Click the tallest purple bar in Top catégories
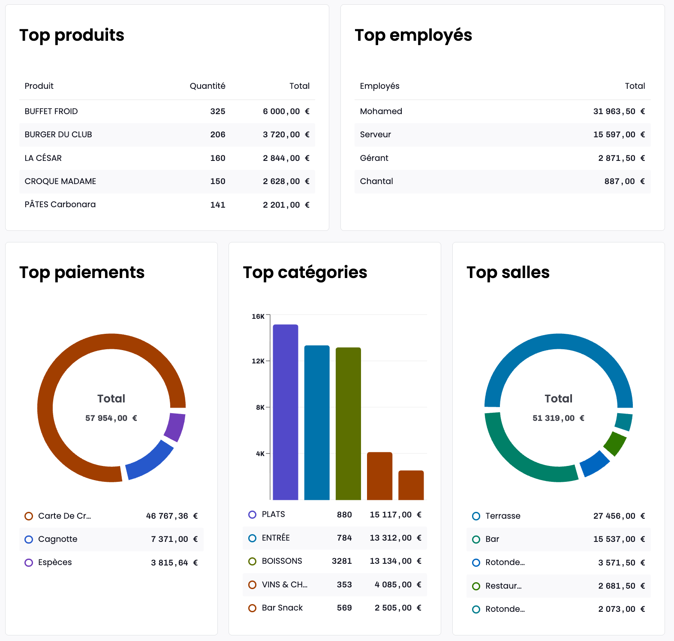Viewport: 674px width, 641px height. (286, 412)
